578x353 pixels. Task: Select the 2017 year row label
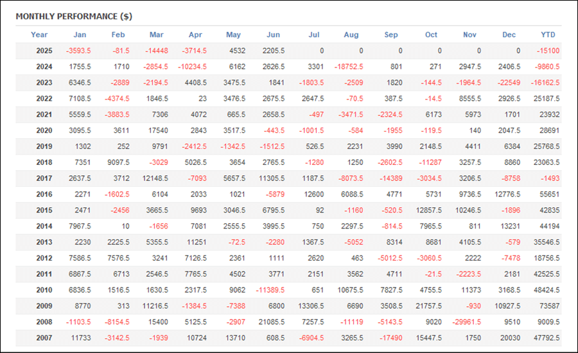[x=44, y=178]
